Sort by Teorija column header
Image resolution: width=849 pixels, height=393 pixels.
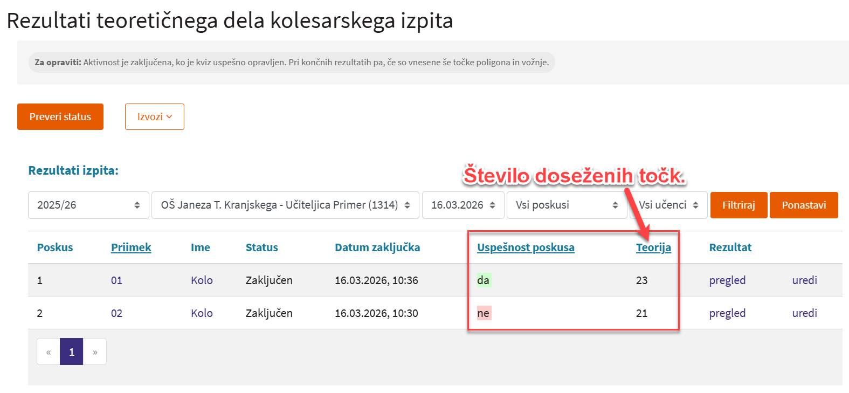[x=653, y=247]
